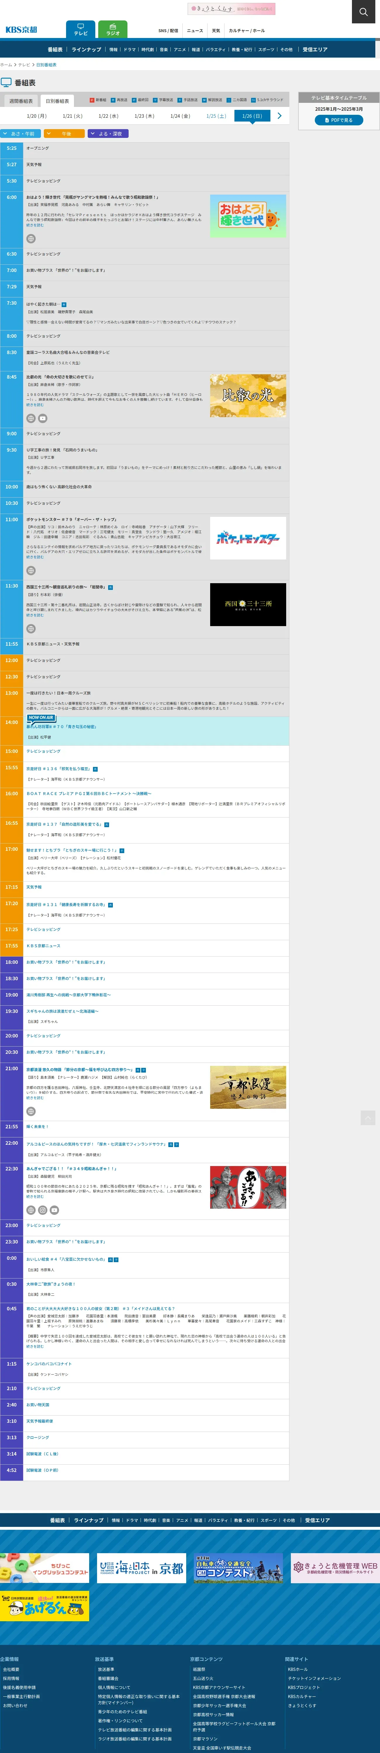Open the YouTube icon for あんぎゃでござる
380x1753 pixels.
[54, 1209]
